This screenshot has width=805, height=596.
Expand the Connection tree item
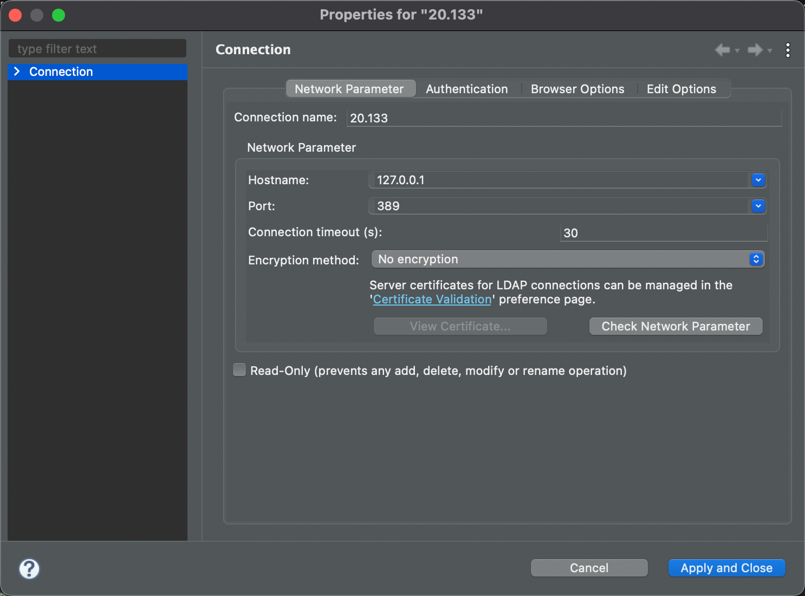[x=17, y=72]
